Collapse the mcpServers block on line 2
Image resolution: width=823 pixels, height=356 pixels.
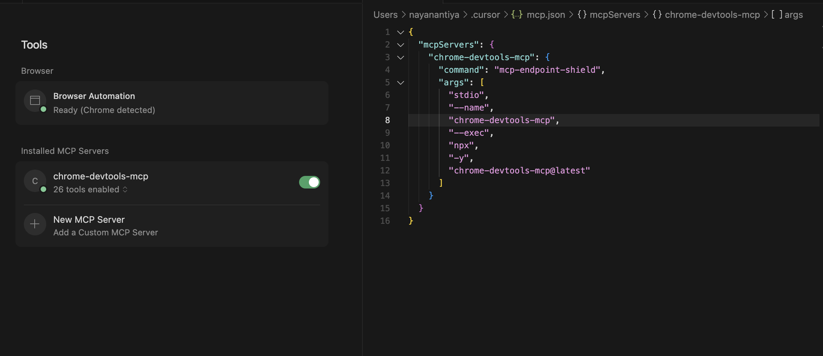click(401, 45)
